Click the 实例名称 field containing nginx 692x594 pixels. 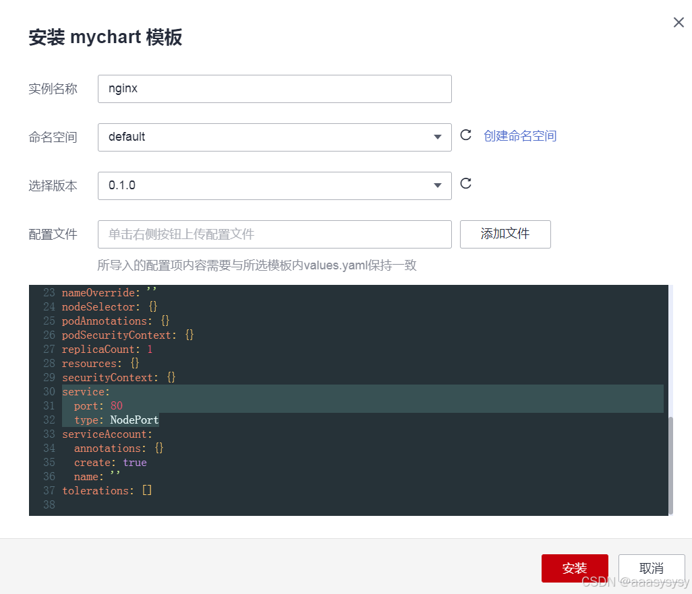pyautogui.click(x=275, y=88)
